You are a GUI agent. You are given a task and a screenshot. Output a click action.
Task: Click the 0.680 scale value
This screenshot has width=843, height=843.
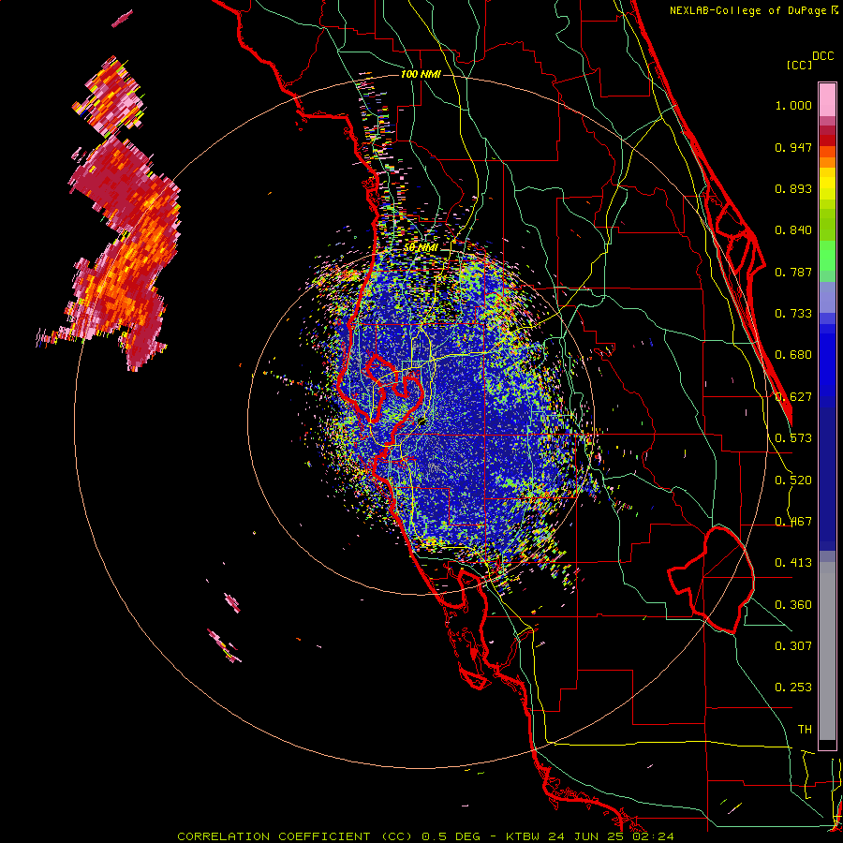[793, 355]
